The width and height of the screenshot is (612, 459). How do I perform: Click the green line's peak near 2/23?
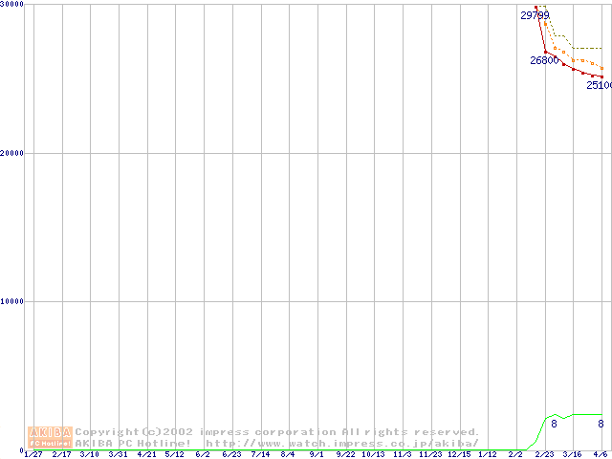click(555, 415)
